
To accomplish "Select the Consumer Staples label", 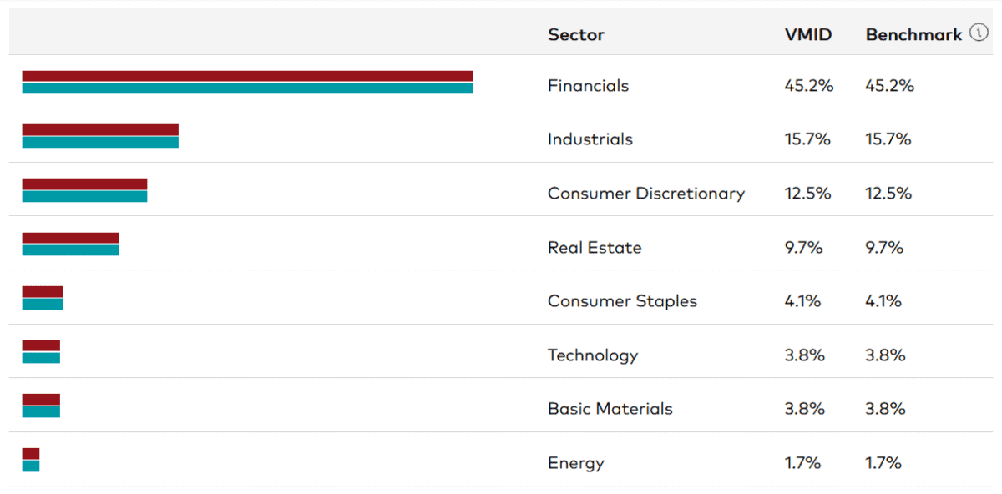I will (622, 301).
